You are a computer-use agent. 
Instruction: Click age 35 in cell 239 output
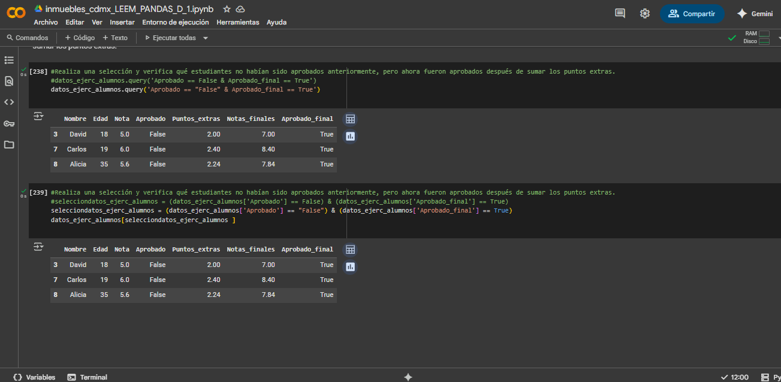pyautogui.click(x=104, y=295)
